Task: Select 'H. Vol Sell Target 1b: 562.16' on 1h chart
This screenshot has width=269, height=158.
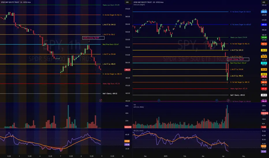Action: [x=112, y=15]
